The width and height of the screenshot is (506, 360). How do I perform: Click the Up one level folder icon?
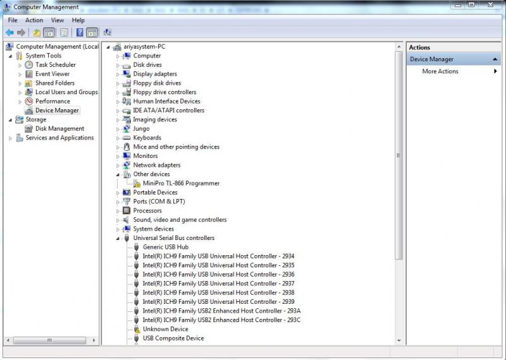37,33
